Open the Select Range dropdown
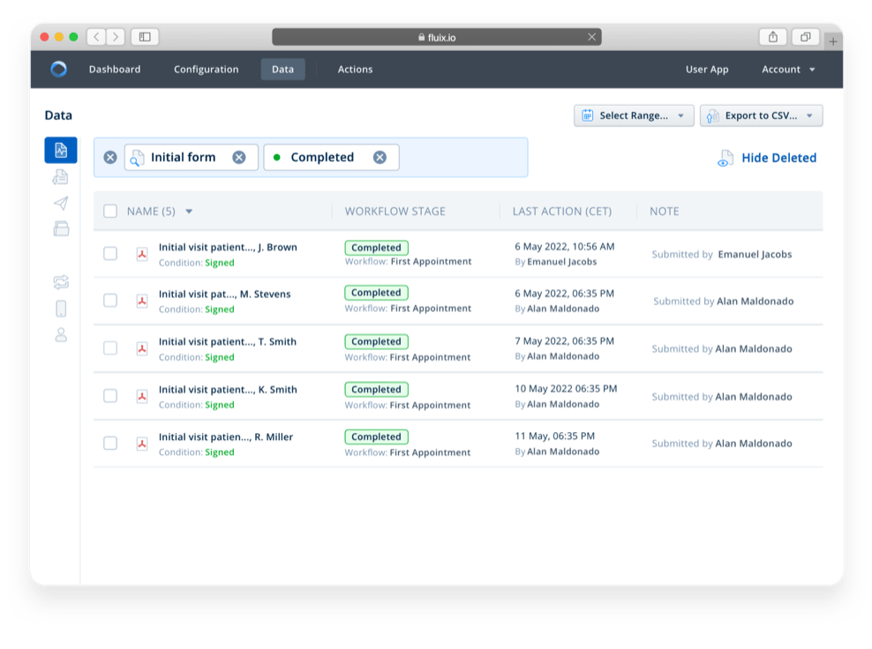The height and width of the screenshot is (649, 872). pos(633,116)
